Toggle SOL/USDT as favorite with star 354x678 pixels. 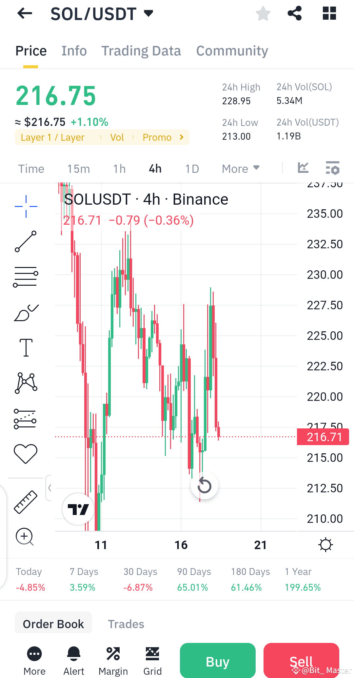tap(263, 13)
